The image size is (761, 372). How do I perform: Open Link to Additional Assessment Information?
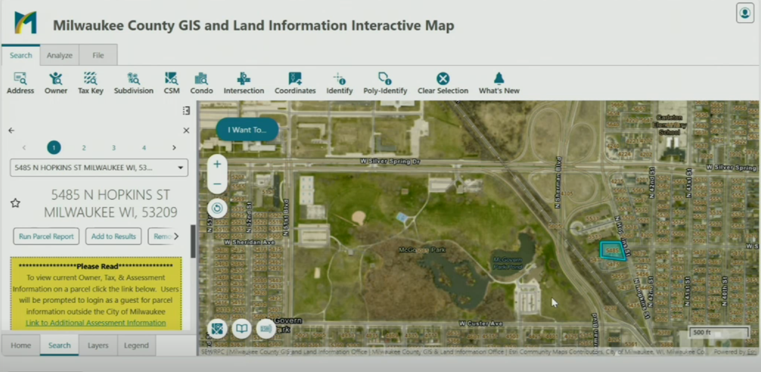click(96, 323)
